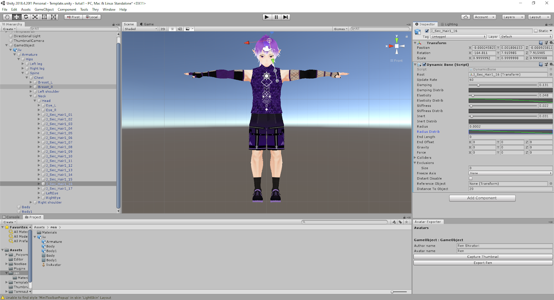Click the Export Ren button
This screenshot has width=554, height=300.
[483, 263]
